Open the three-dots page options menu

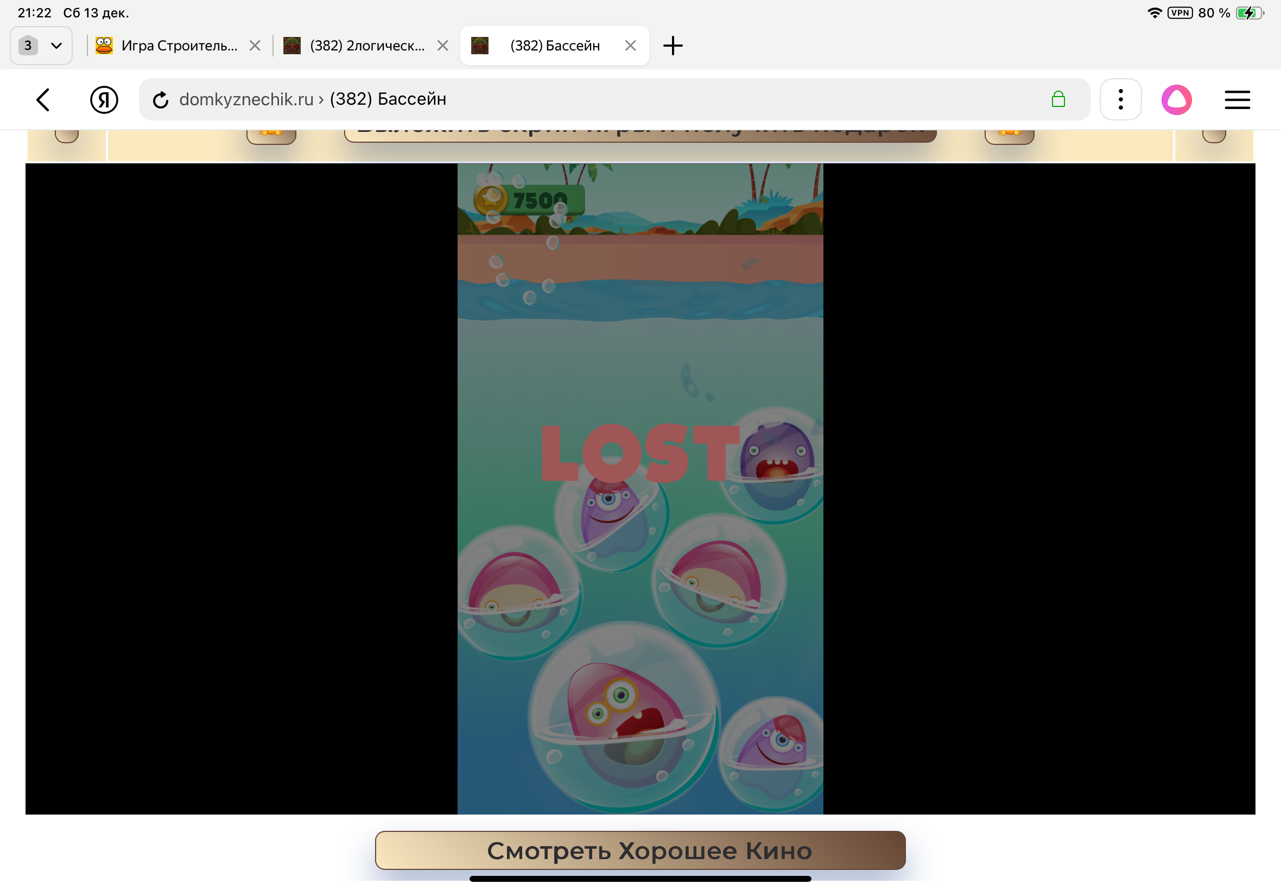pyautogui.click(x=1120, y=100)
